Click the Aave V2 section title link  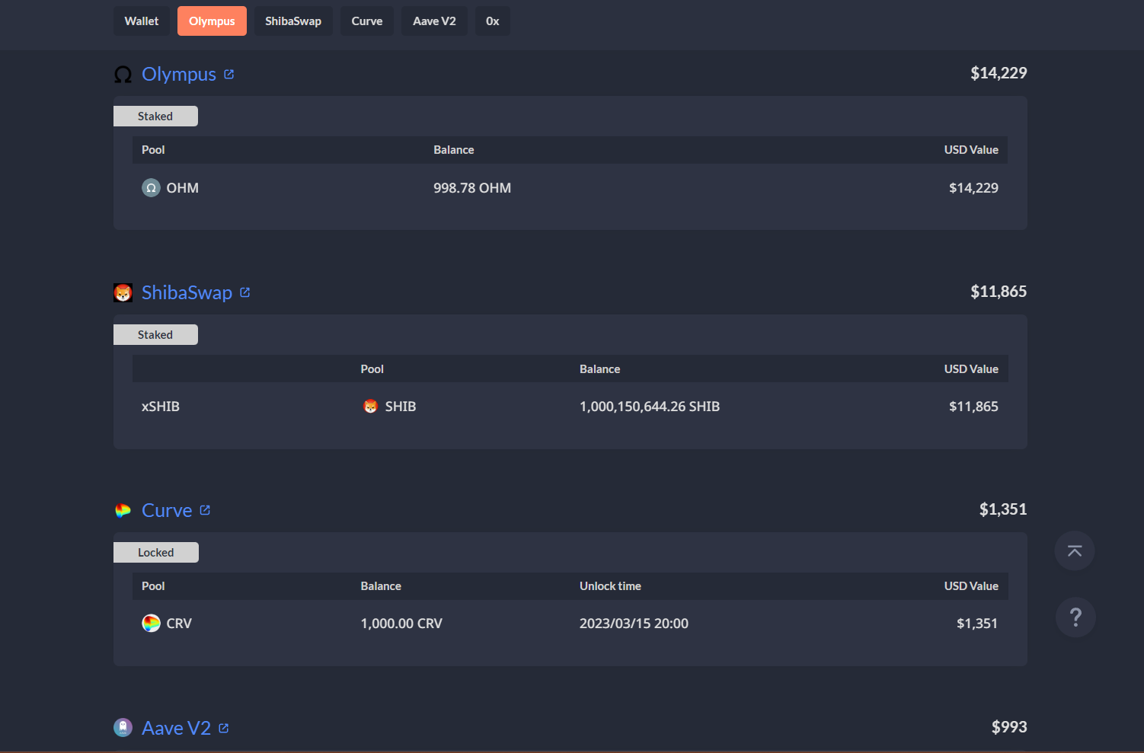coord(176,728)
